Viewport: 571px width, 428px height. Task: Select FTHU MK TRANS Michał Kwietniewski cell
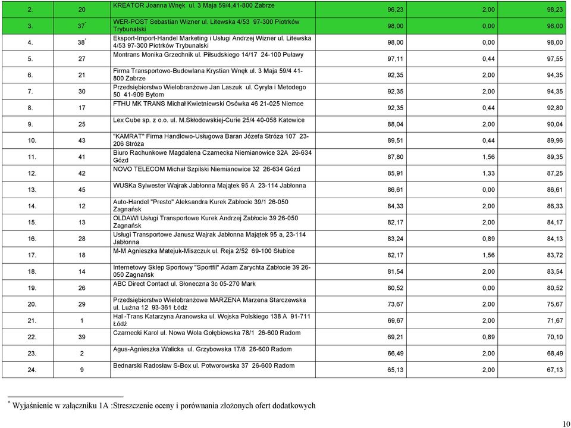pyautogui.click(x=213, y=108)
